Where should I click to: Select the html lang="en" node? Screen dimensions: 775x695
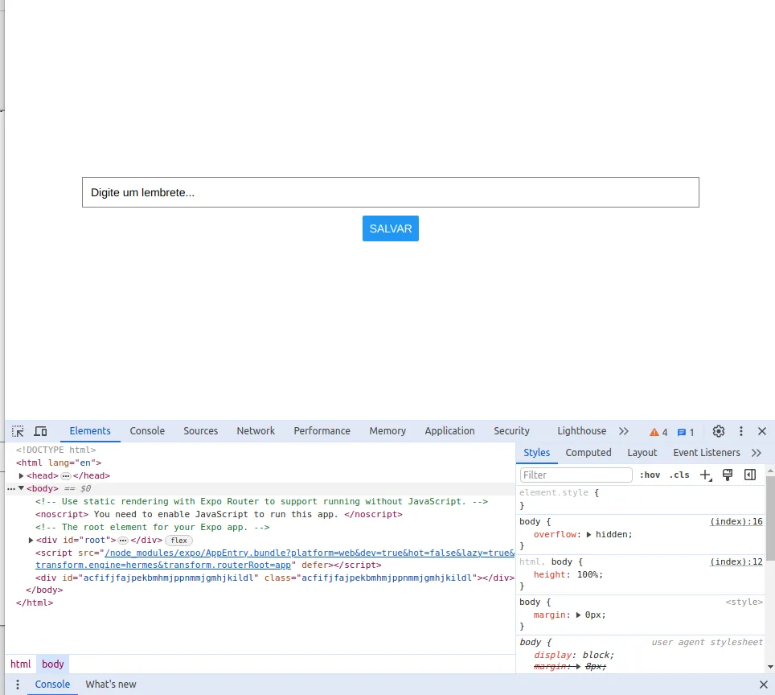pyautogui.click(x=59, y=463)
